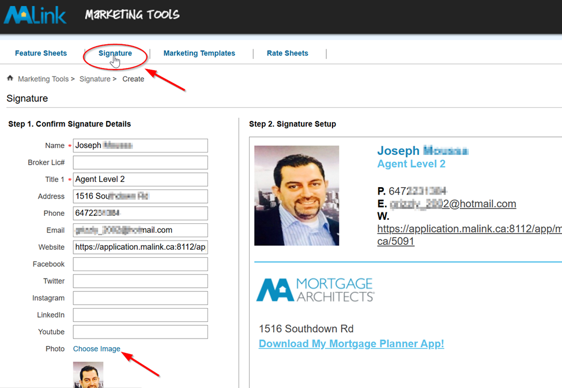562x388 pixels.
Task: Open the Feature Sheets tab
Action: click(x=41, y=54)
